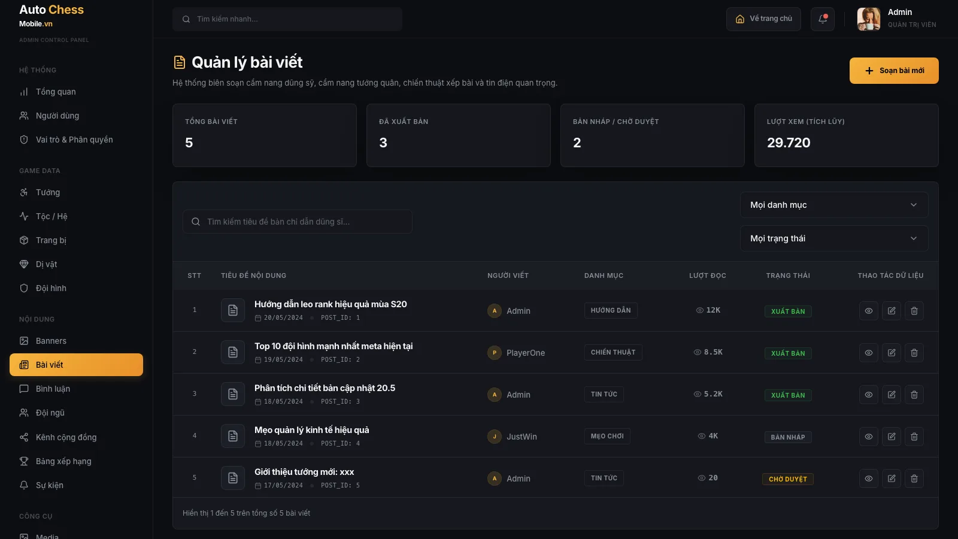Viewport: 958px width, 539px height.
Task: Open the "Mọi trạng thái" status dropdown
Action: coord(834,238)
